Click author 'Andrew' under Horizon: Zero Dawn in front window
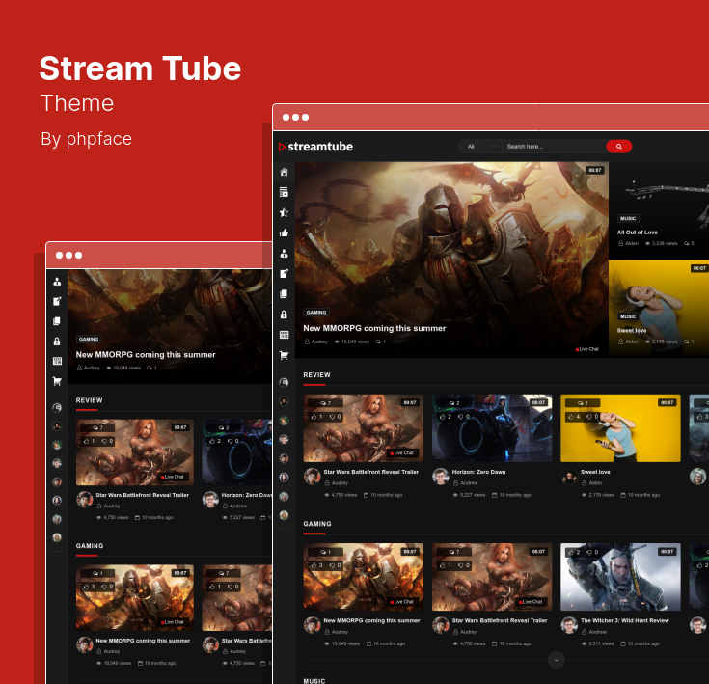 coord(469,483)
